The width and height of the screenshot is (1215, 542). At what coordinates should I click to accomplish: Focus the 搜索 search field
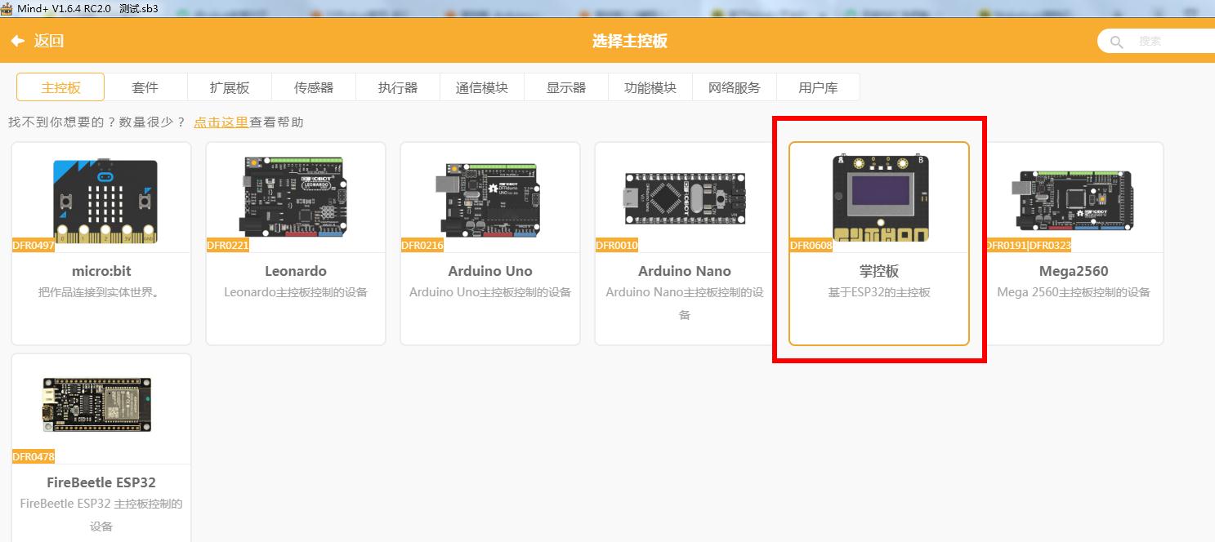coord(1156,41)
